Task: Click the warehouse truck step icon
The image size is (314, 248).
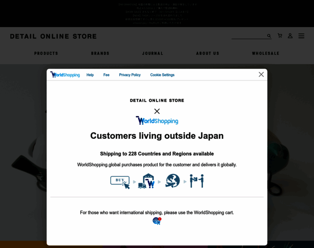Action: (x=146, y=181)
